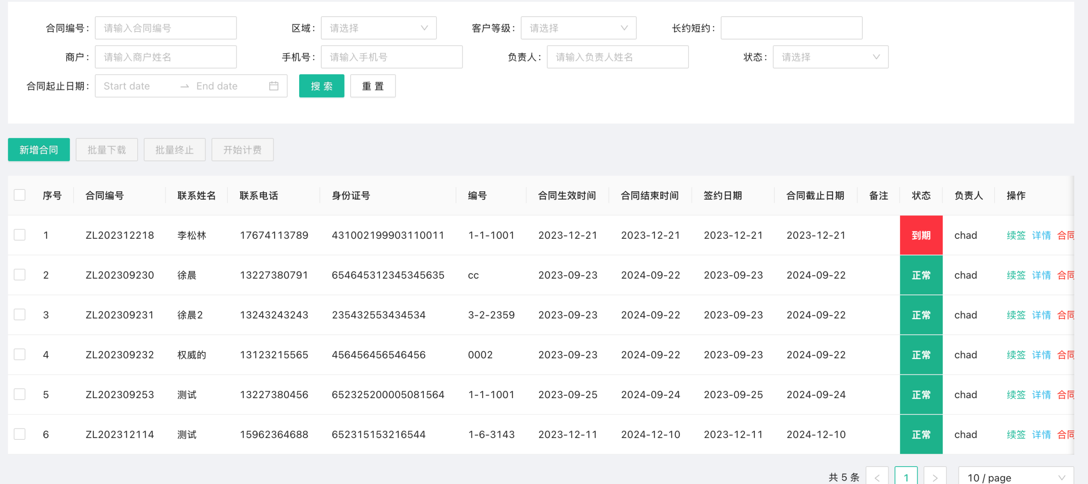Click contract number ZL202312218
Image resolution: width=1088 pixels, height=484 pixels.
click(120, 235)
